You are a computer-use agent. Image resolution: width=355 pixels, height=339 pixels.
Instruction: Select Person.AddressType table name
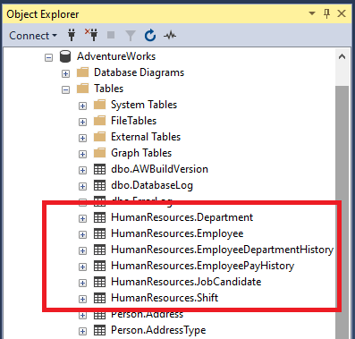(158, 330)
